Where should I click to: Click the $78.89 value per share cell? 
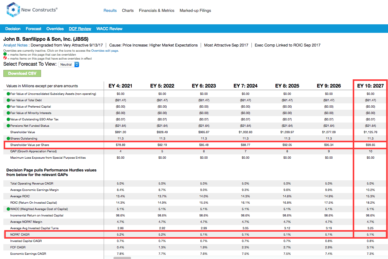[120, 145]
